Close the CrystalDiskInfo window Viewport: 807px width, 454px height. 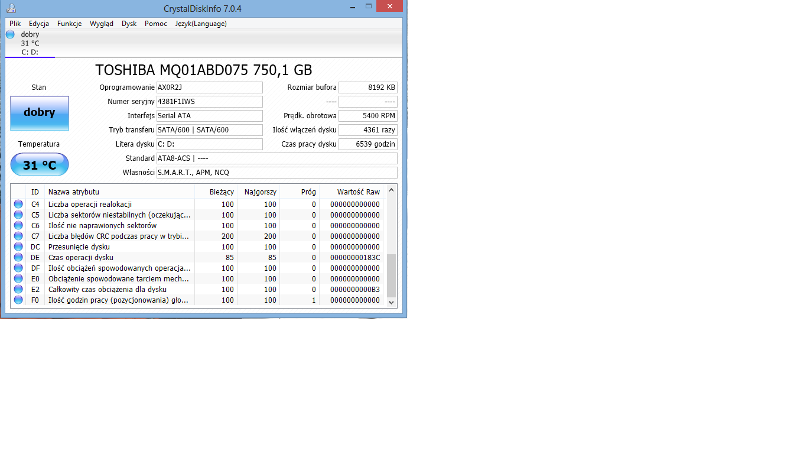(x=389, y=6)
